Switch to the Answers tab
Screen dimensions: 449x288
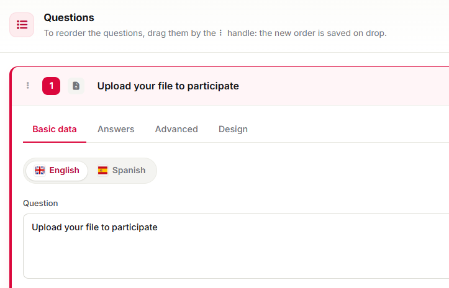point(116,129)
